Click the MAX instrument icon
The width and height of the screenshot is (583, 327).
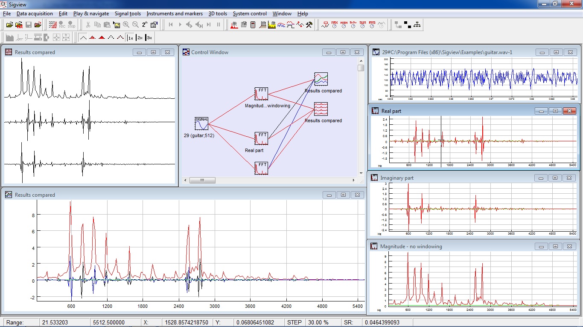334,25
